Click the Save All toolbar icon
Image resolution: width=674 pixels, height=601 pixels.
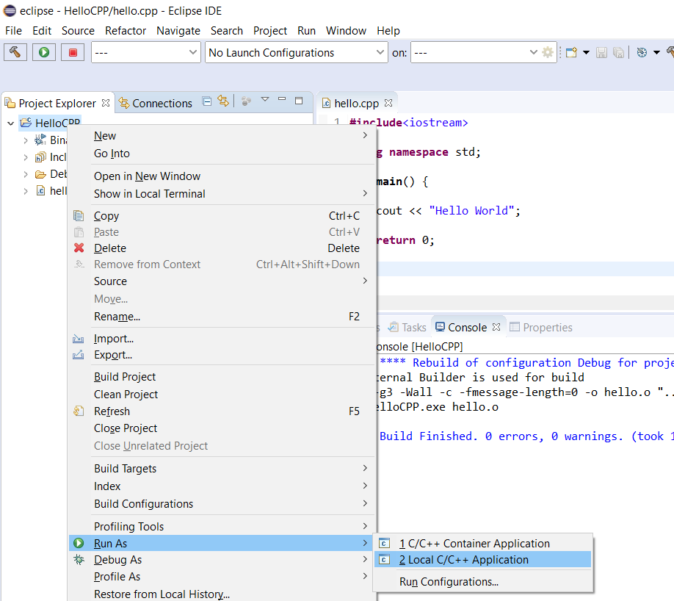[x=618, y=52]
